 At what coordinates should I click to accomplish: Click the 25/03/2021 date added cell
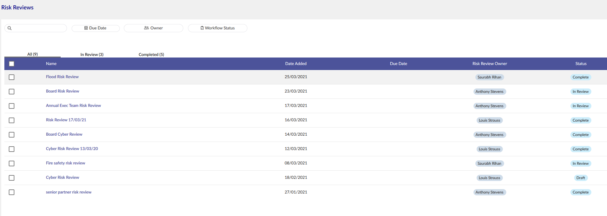point(296,77)
